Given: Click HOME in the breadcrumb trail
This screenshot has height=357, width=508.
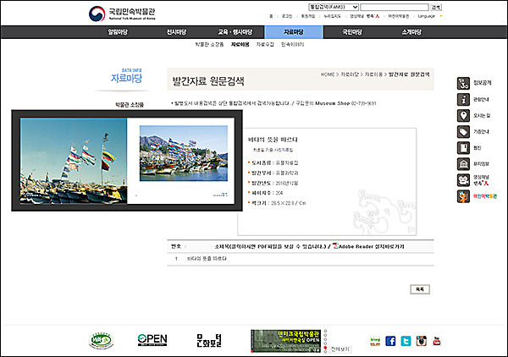Looking at the screenshot, I should pos(327,74).
